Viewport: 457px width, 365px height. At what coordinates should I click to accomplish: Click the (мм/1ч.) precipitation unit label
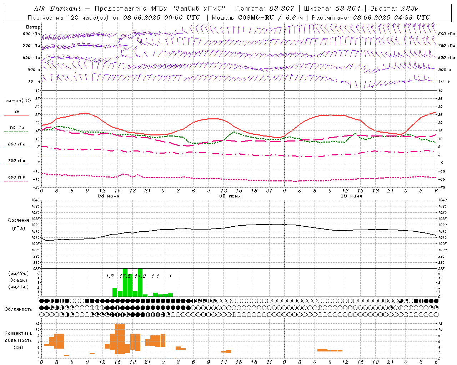coord(18,287)
